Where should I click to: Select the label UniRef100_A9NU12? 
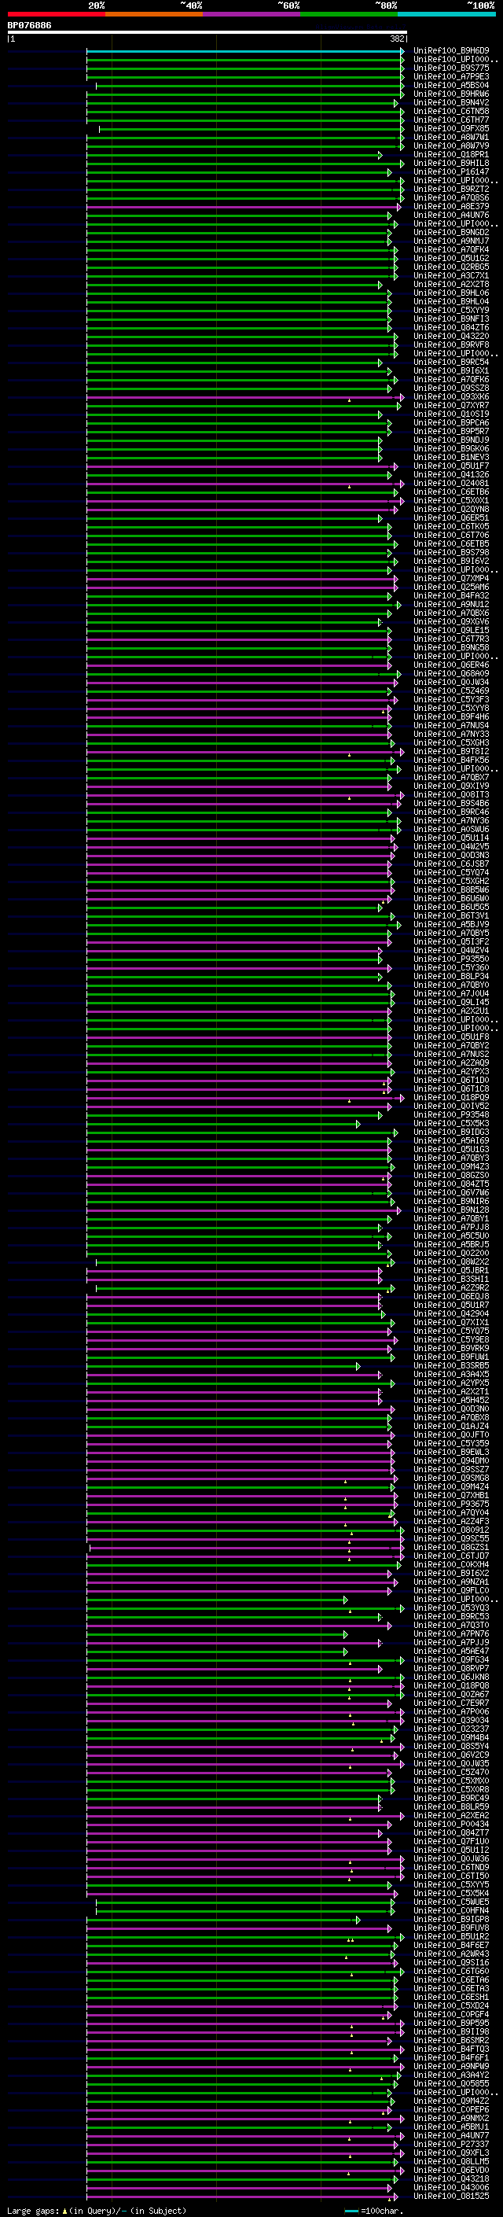(x=451, y=604)
